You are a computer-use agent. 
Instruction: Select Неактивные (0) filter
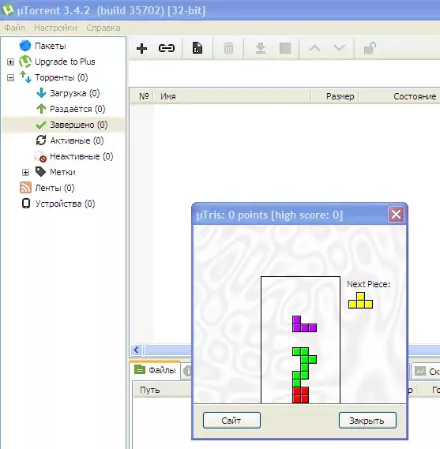click(x=81, y=156)
